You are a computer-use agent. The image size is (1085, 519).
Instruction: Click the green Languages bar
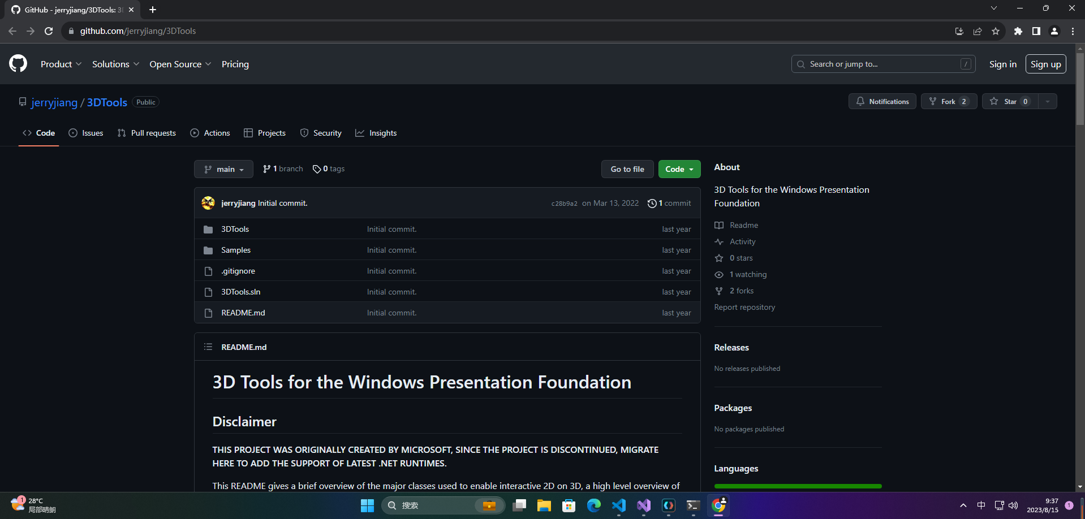(x=798, y=486)
